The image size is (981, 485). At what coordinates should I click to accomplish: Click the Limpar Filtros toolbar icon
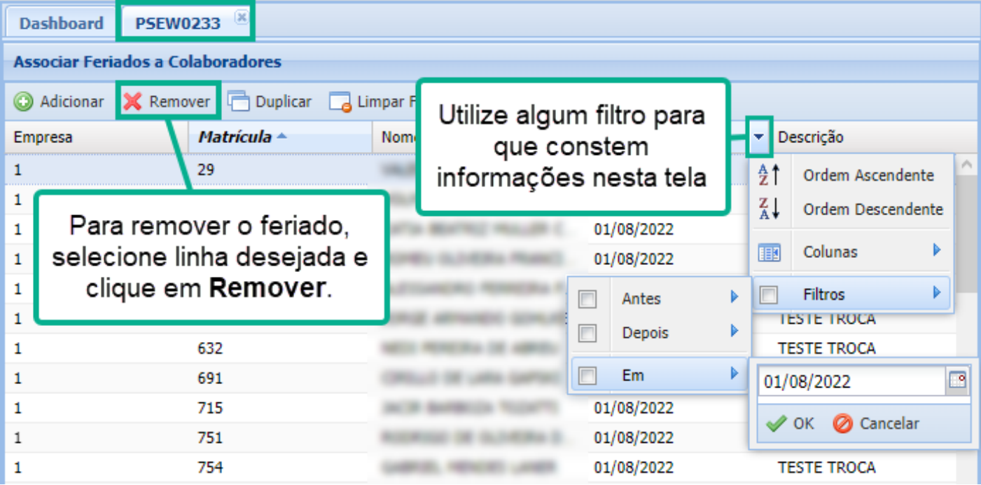click(340, 102)
